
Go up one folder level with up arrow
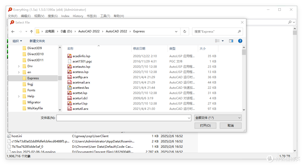[x=31, y=32]
